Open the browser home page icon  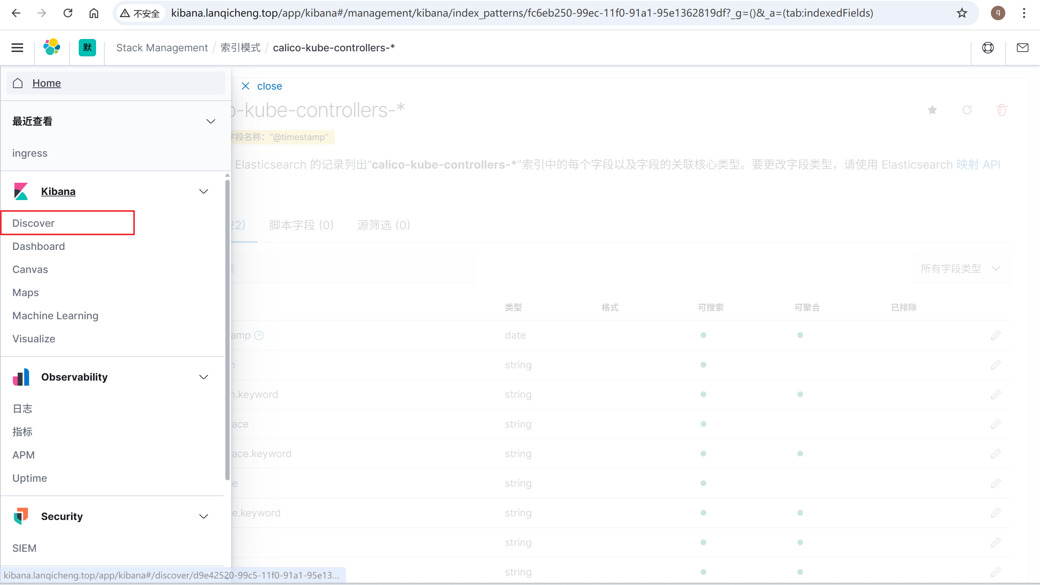coord(94,13)
